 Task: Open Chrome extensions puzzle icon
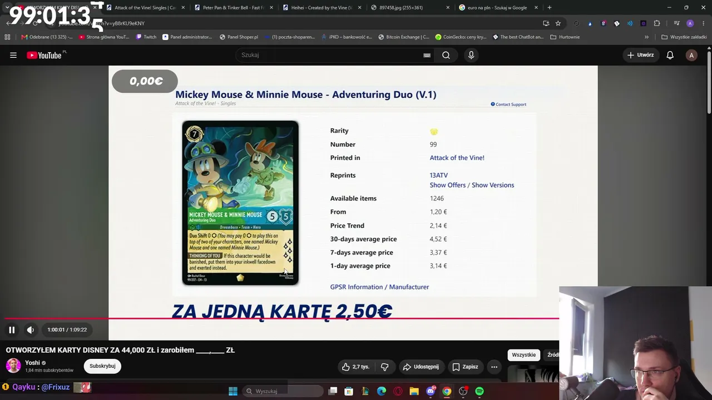point(657,23)
